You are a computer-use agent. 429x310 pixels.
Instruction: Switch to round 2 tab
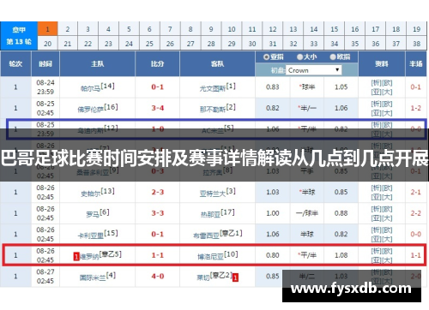[68, 29]
